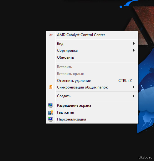Select the Гад же ты entry
The height and width of the screenshot is (161, 154).
point(92,112)
